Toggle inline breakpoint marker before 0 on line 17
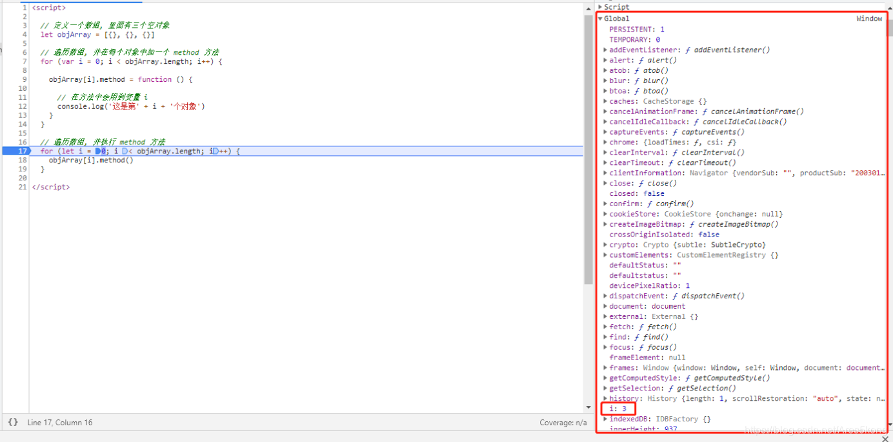893x442 pixels. 98,151
